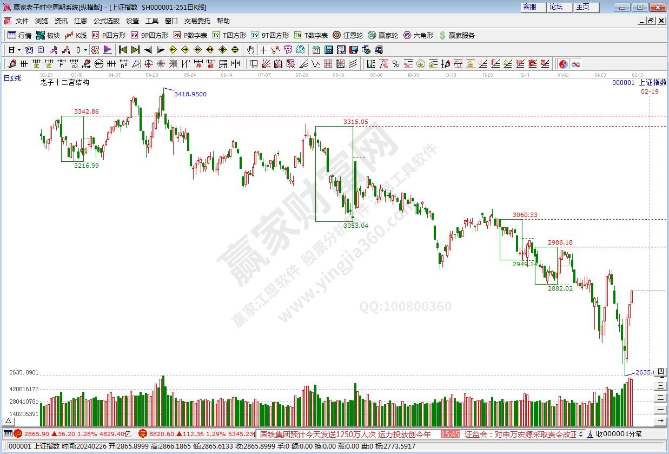Jump to first bar with skip-back icon
The width and height of the screenshot is (669, 454).
(123, 50)
